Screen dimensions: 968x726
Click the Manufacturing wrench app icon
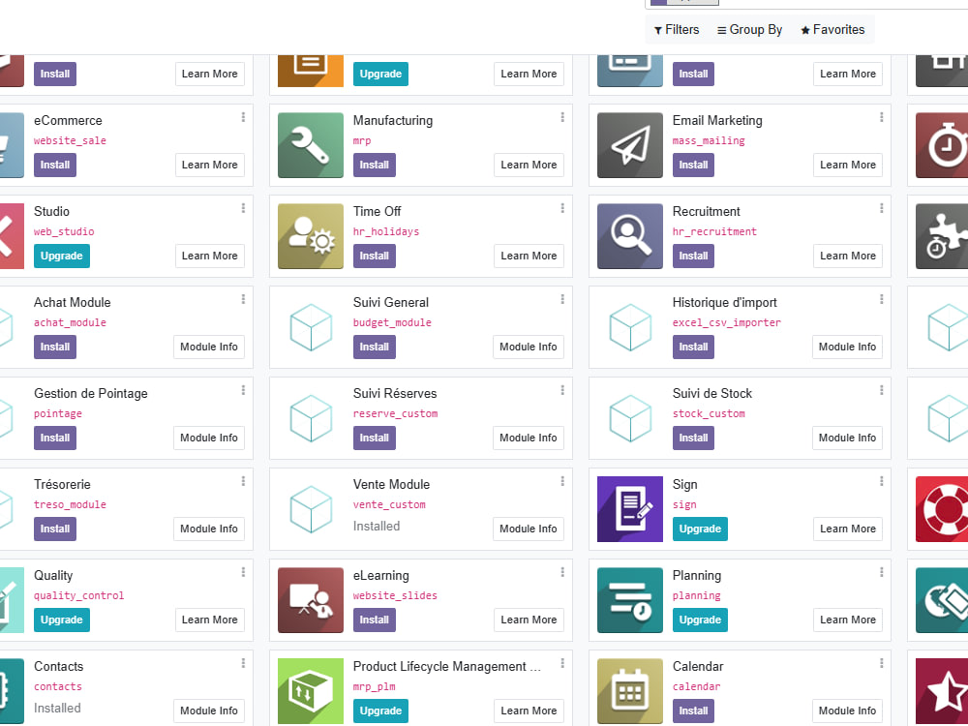coord(311,145)
